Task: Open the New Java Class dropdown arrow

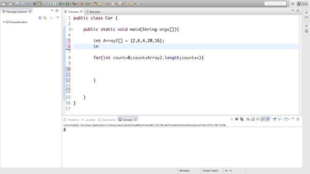Action: click(x=90, y=4)
